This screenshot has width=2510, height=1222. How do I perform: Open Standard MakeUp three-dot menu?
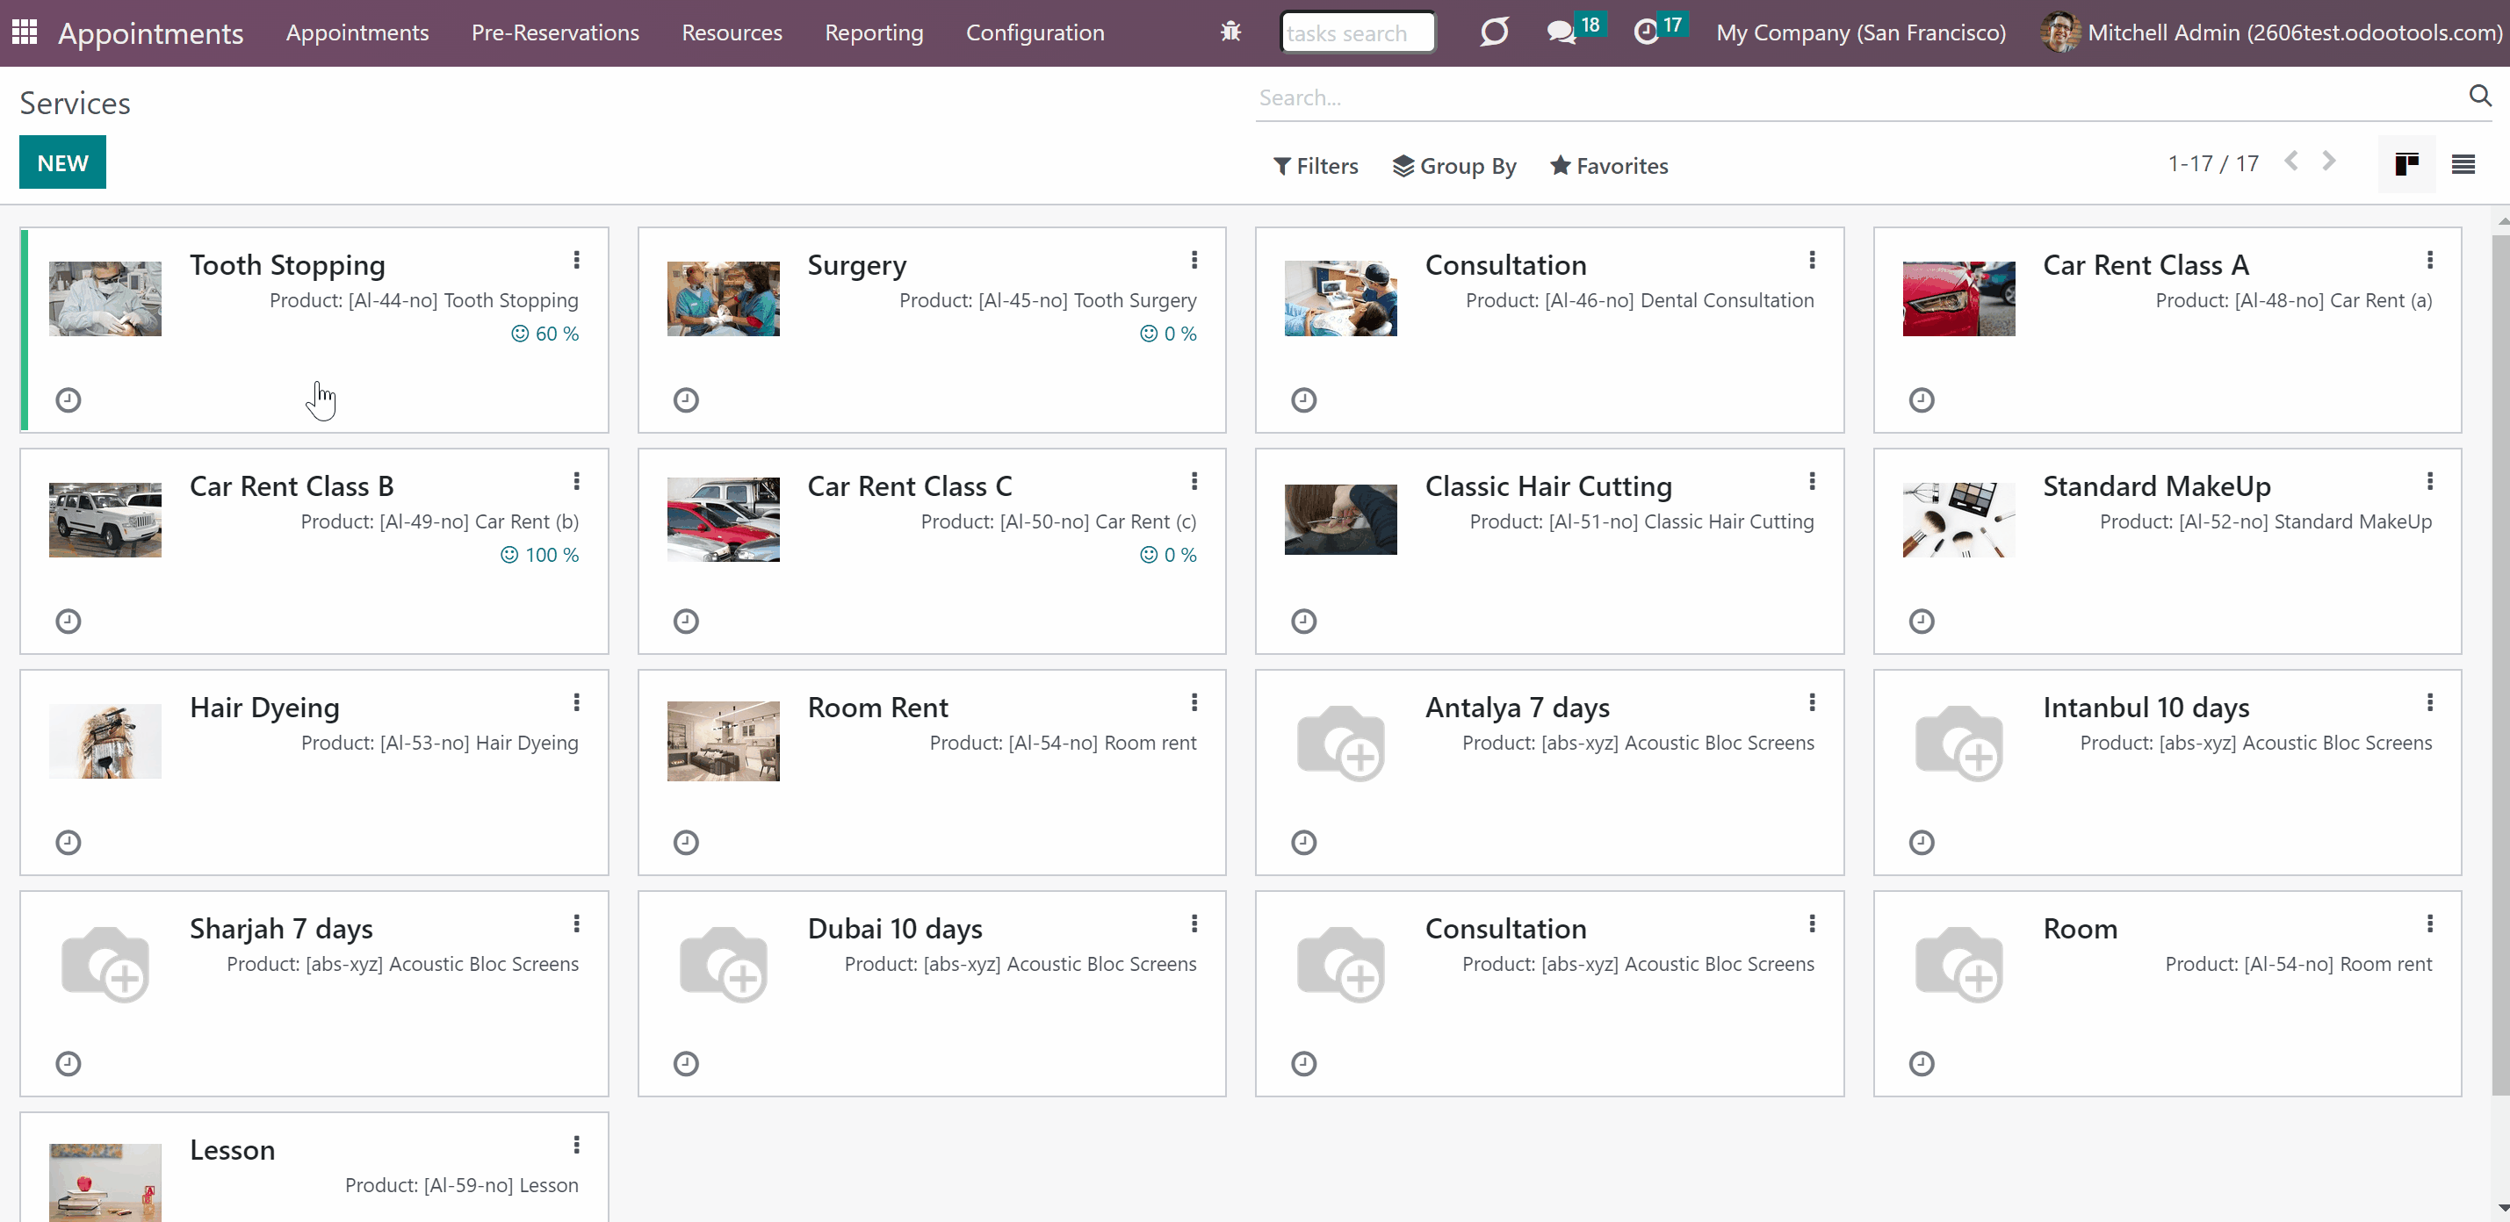click(2429, 480)
